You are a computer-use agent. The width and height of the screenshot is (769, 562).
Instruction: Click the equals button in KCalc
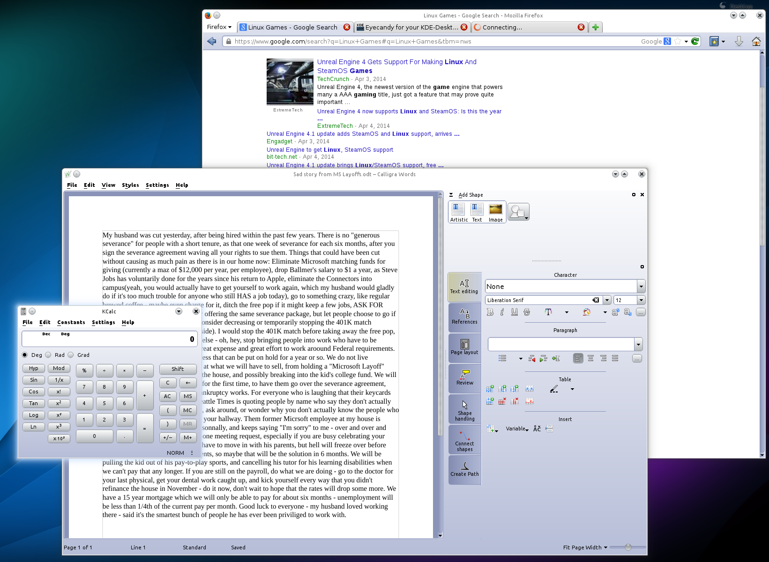[145, 428]
